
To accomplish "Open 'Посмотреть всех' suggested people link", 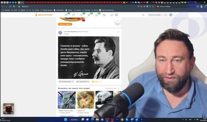I will pos(111,88).
